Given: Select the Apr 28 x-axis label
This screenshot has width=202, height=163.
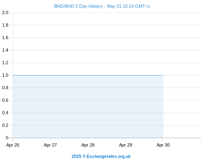Looking at the screenshot, I should tap(88, 145).
